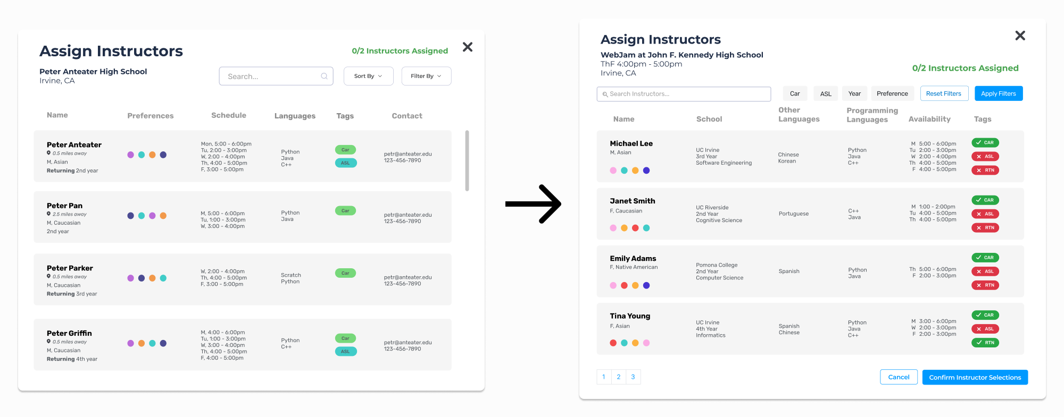
Task: Click the Preferences column header
Action: pos(151,116)
